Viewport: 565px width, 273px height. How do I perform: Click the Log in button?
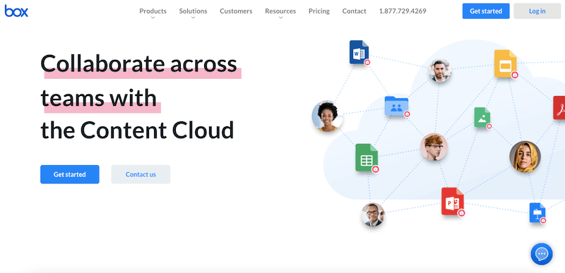point(537,11)
